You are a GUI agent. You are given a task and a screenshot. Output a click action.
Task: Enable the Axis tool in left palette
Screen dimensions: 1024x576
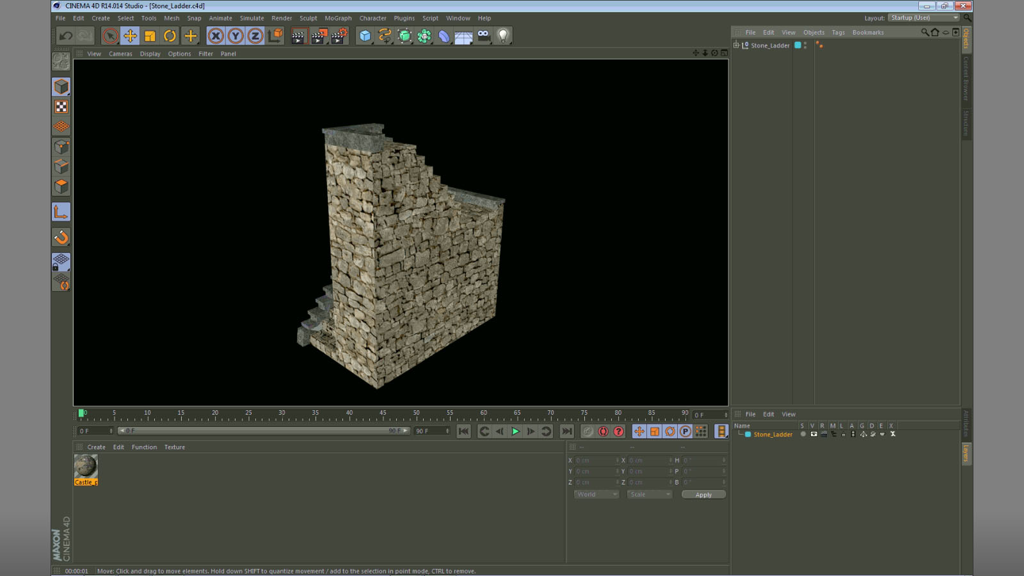point(61,212)
